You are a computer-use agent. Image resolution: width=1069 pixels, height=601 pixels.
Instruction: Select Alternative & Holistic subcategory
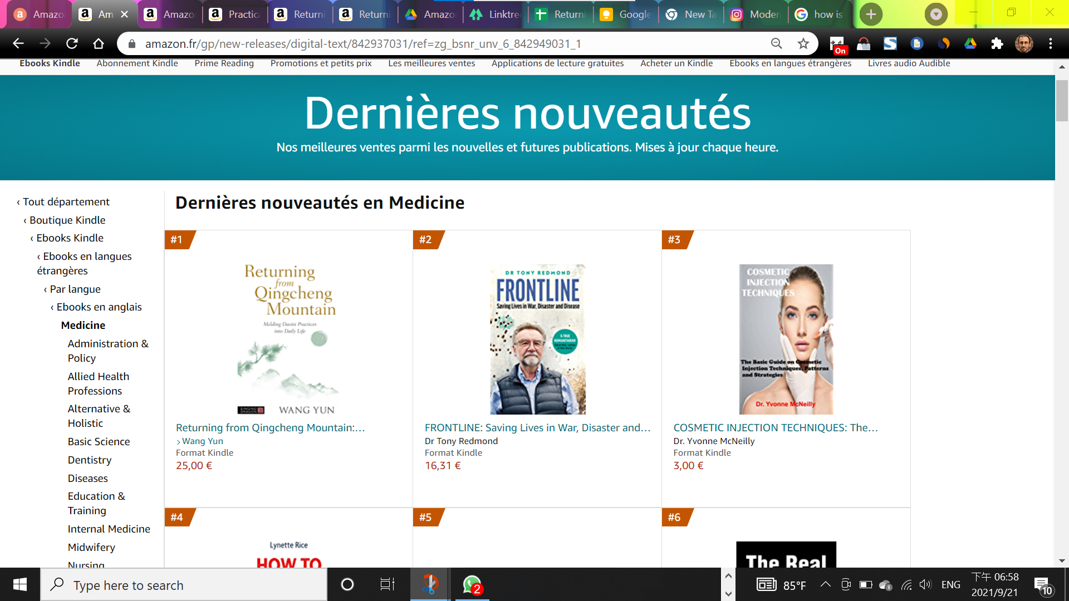click(99, 416)
